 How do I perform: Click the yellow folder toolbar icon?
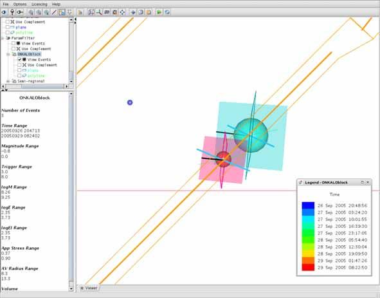(80, 12)
